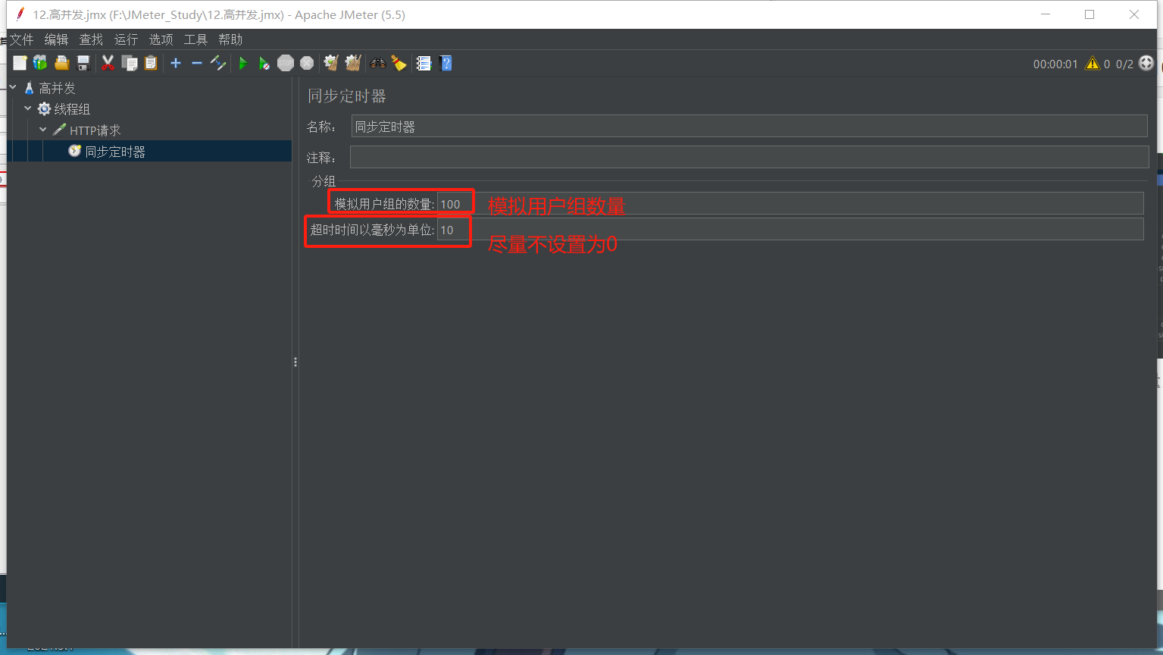Click the Open file folder icon
The image size is (1163, 655).
[x=62, y=64]
